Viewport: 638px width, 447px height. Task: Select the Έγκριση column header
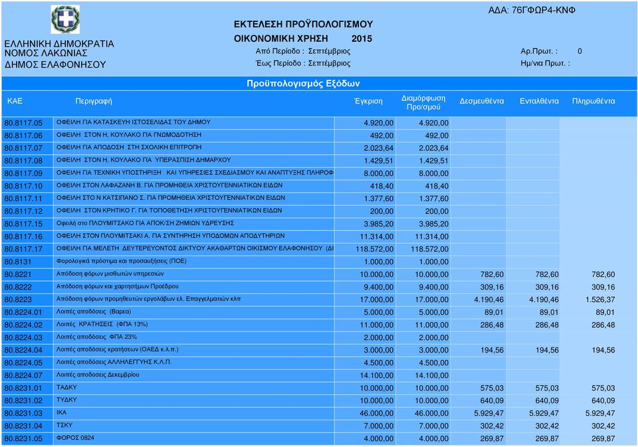click(x=368, y=101)
